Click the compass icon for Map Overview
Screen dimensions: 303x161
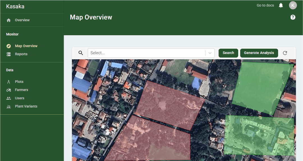9,46
